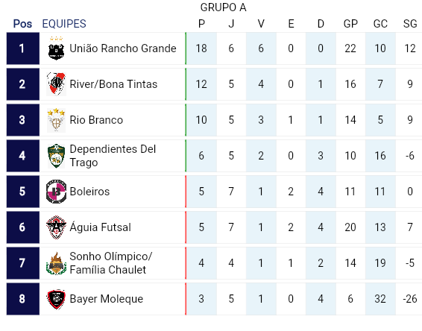This screenshot has width=422, height=331.
Task: Click the River/Bona Tintas team crest
Action: click(x=56, y=84)
